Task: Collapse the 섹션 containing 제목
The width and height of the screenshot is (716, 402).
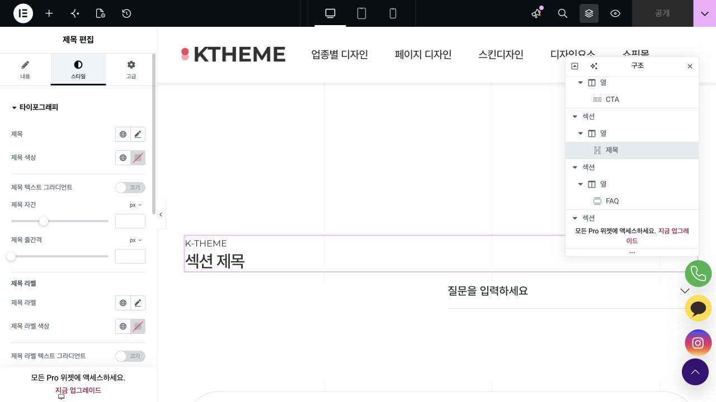Action: coord(574,117)
